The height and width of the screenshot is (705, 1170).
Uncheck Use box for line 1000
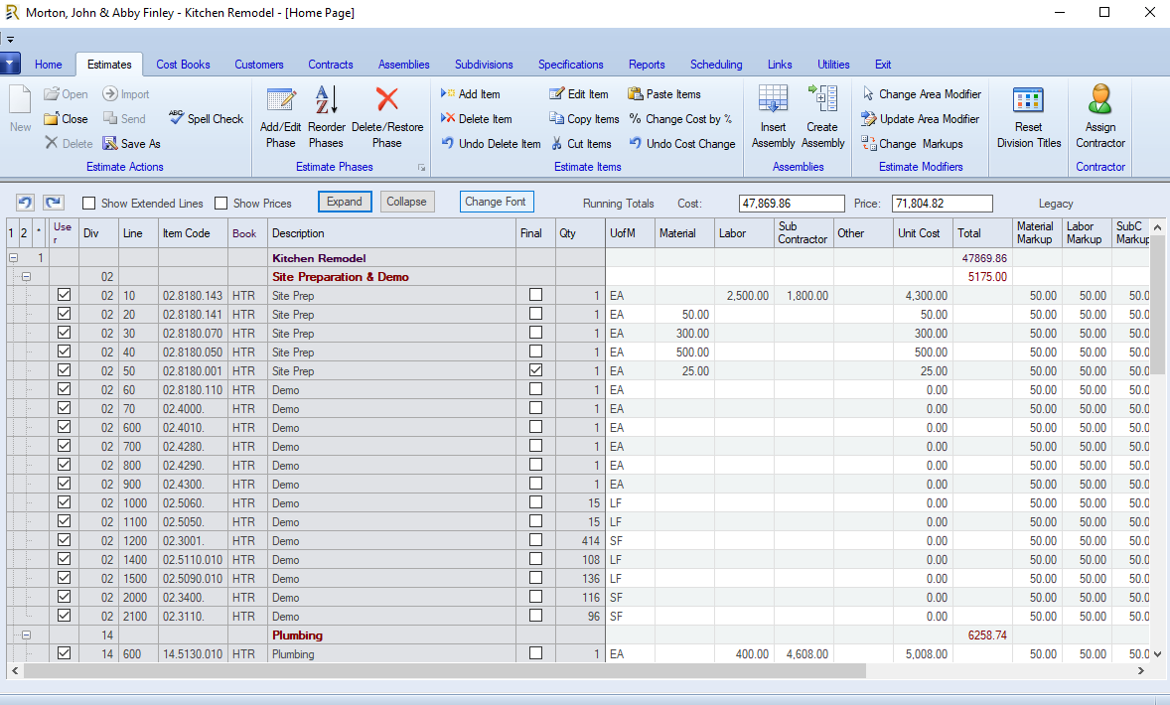[65, 502]
